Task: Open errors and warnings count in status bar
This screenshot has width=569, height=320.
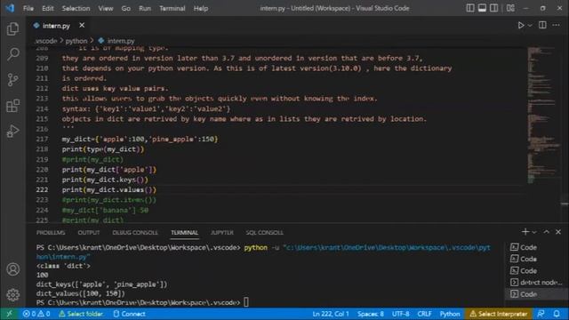Action: 36,314
